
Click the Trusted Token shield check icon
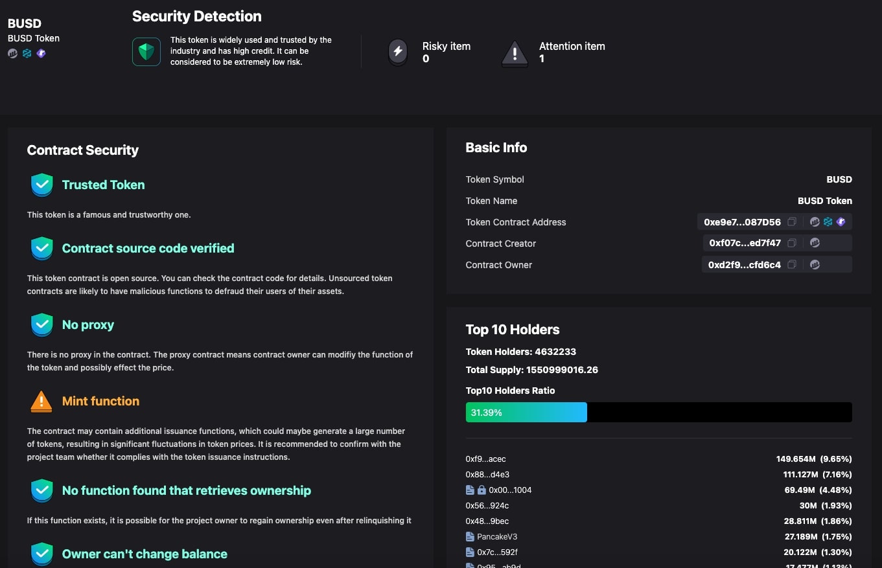[42, 185]
